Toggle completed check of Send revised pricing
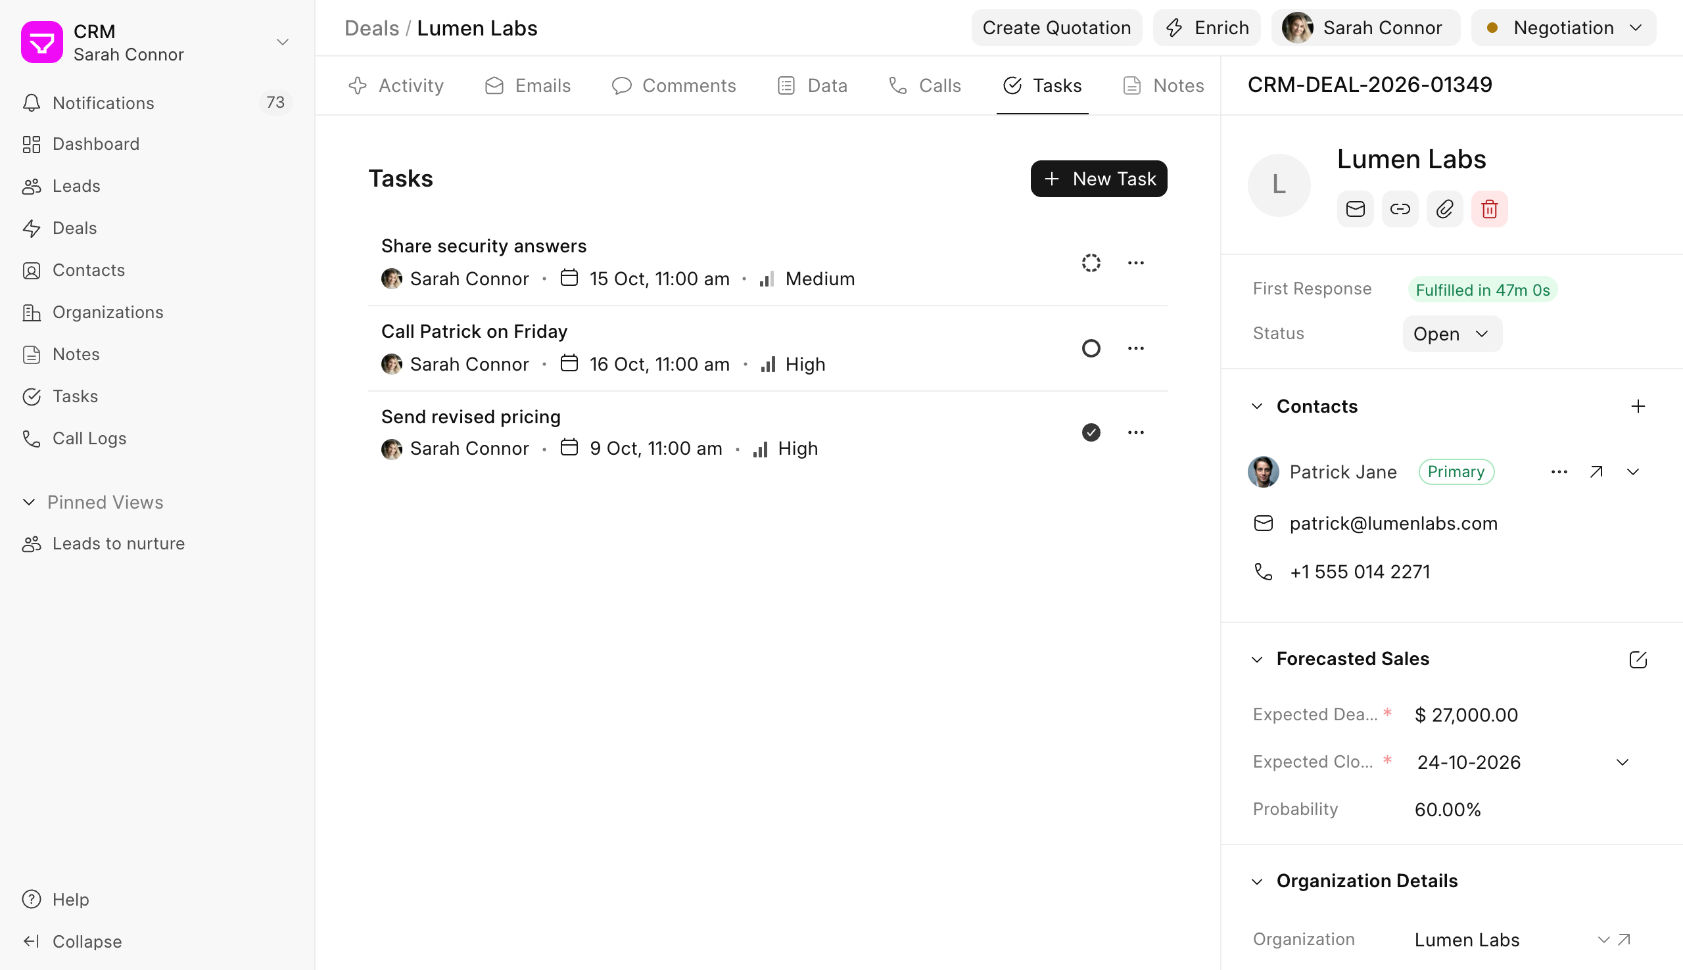The height and width of the screenshot is (970, 1683). [x=1091, y=432]
